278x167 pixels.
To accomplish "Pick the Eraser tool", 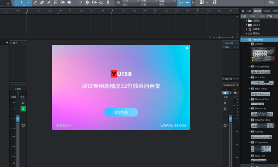I will coord(42,3).
